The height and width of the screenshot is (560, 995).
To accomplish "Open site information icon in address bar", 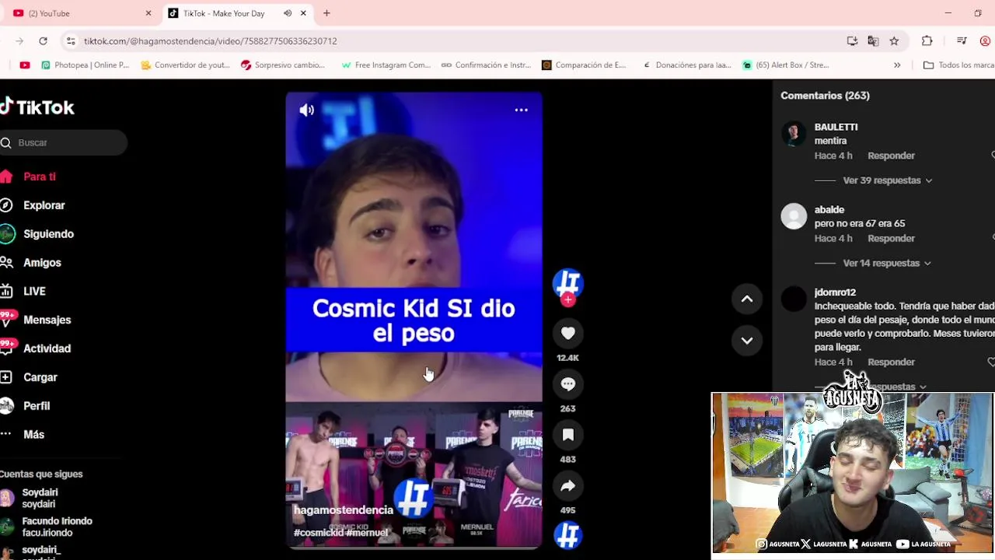I will [x=71, y=41].
